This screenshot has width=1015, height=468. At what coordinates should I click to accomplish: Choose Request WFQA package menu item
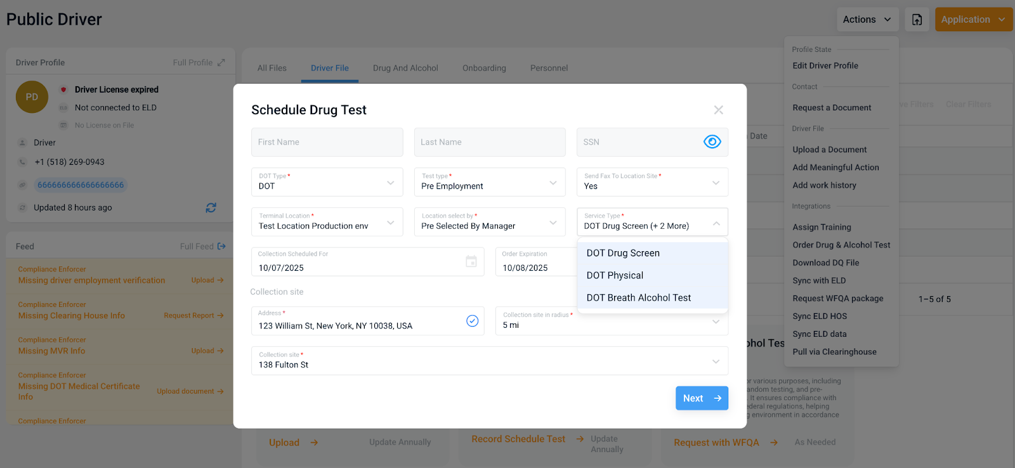(x=837, y=298)
